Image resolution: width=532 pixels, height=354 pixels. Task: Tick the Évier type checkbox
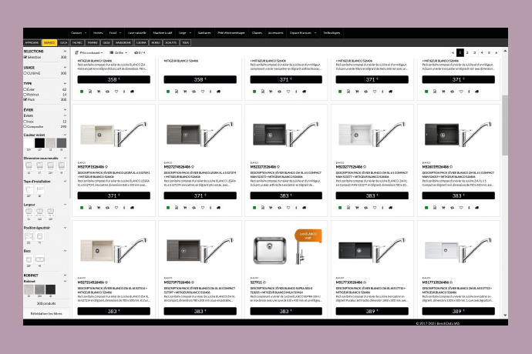tap(25, 89)
